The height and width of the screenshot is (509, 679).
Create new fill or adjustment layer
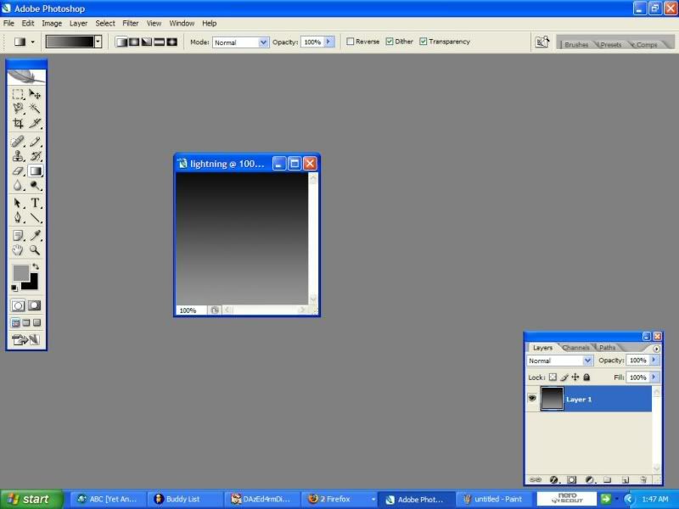(x=589, y=479)
